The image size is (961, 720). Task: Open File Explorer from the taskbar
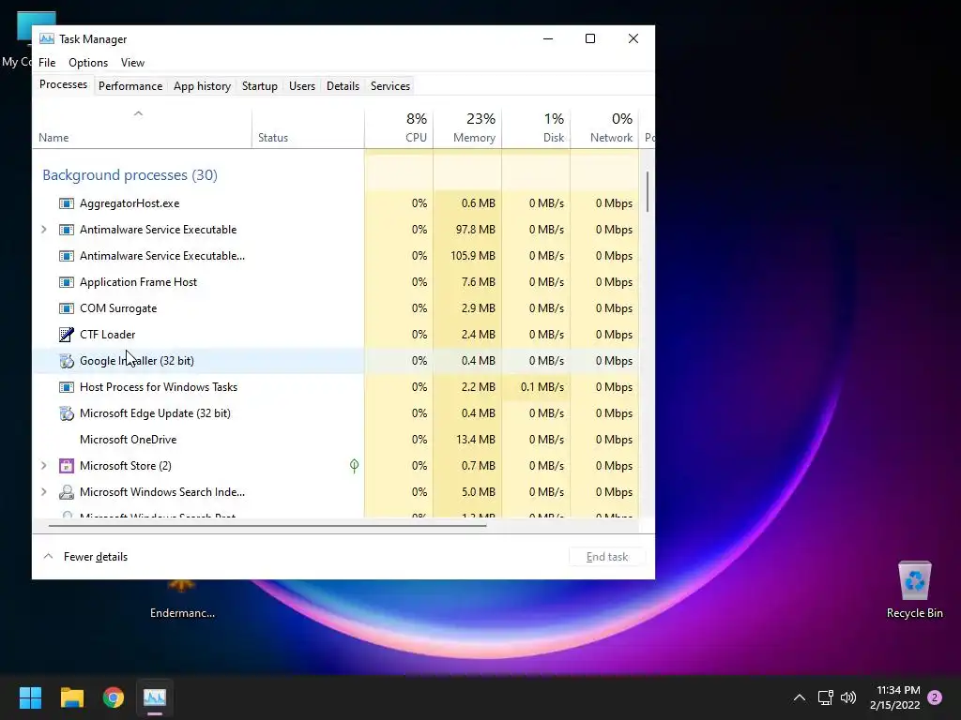click(x=71, y=697)
